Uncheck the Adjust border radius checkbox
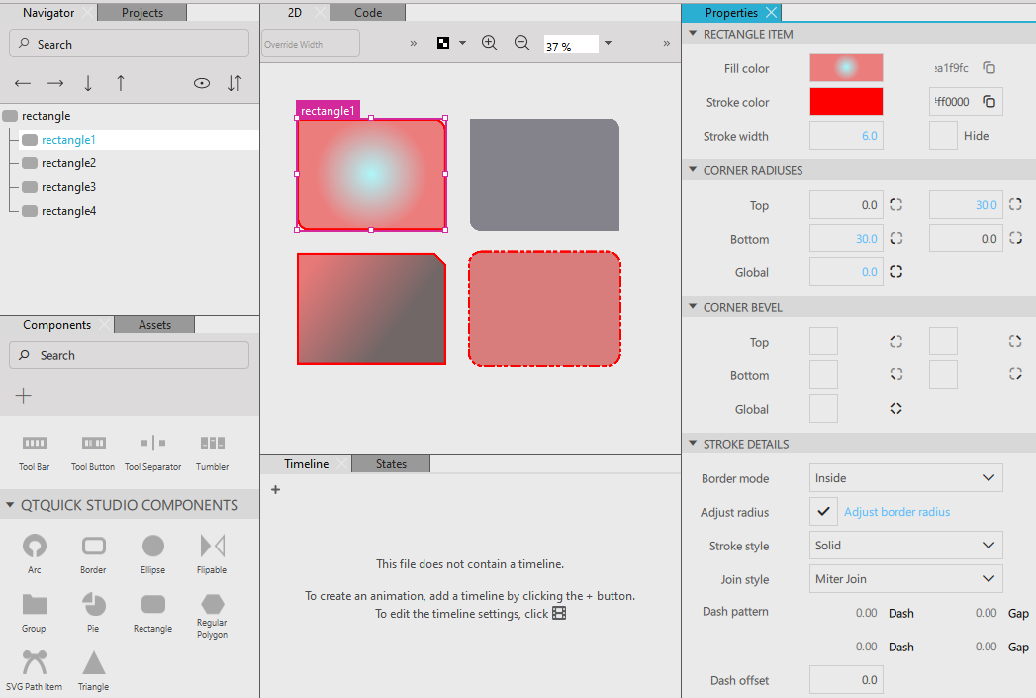Screen dimensions: 1036x698 pyautogui.click(x=823, y=512)
